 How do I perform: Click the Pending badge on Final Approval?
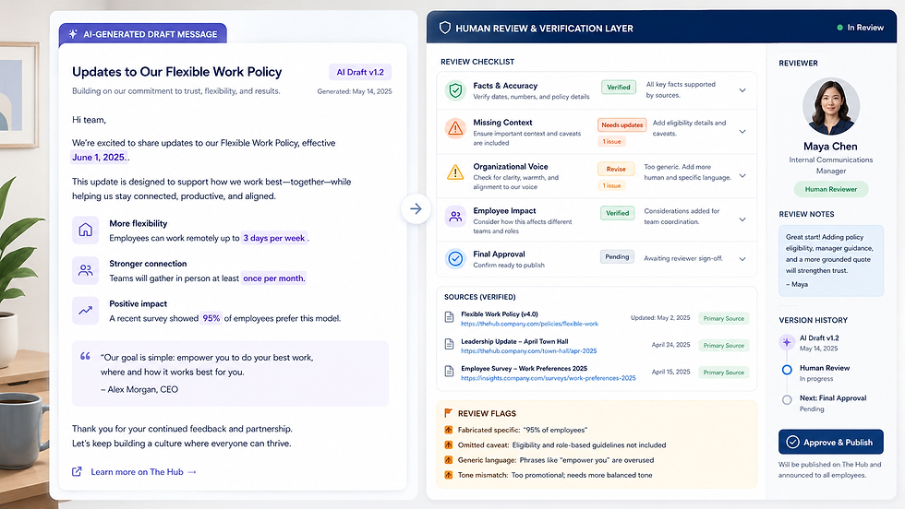pos(617,256)
